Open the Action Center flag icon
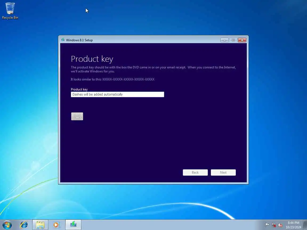Image resolution: width=307 pixels, height=230 pixels. point(267,225)
